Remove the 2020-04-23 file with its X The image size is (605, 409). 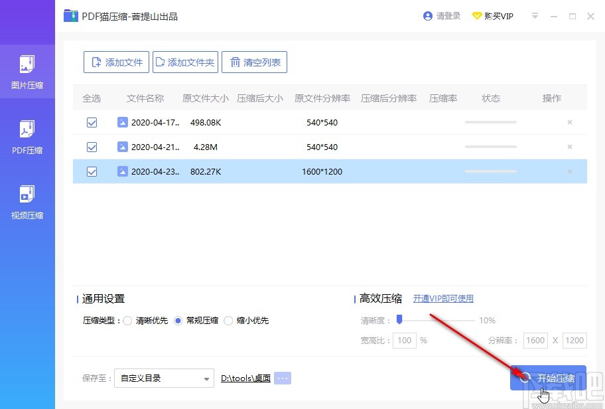tap(569, 171)
